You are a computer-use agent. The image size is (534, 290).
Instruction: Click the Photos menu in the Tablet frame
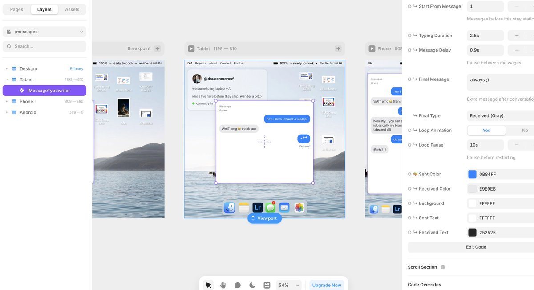(x=239, y=64)
